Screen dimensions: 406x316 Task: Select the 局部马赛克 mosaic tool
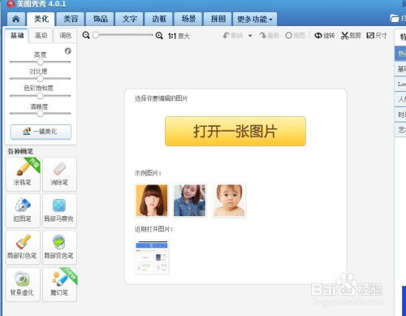coord(59,210)
